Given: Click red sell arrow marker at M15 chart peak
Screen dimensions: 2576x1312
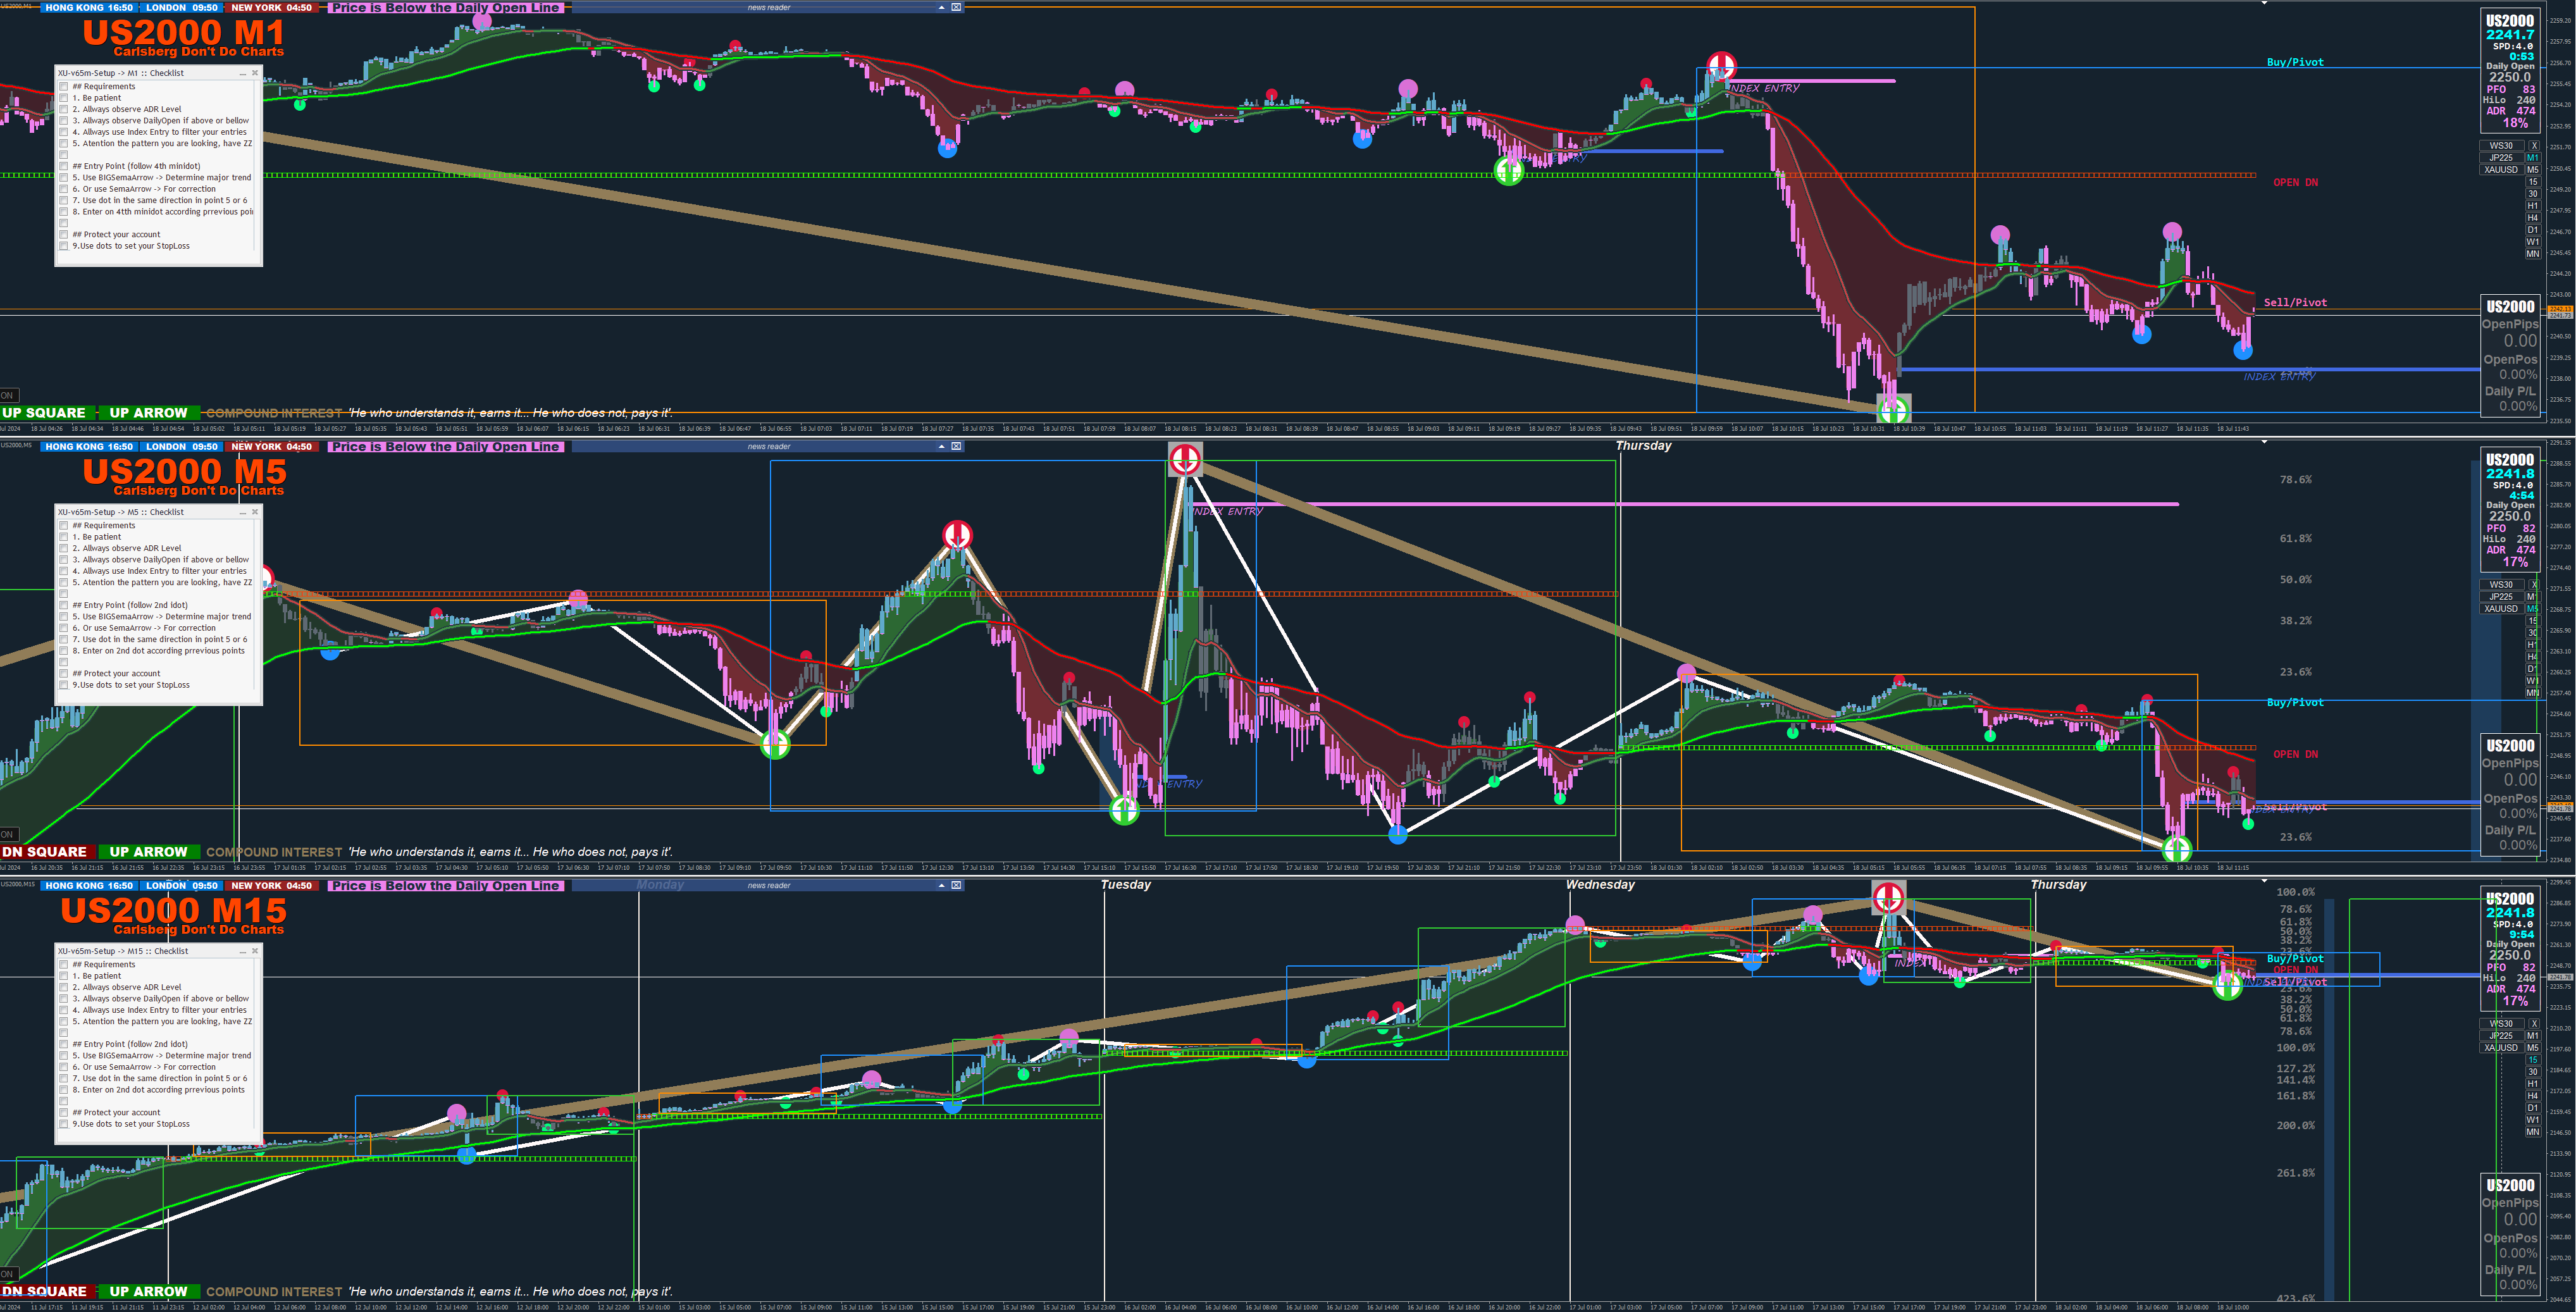Looking at the screenshot, I should click(x=1888, y=897).
